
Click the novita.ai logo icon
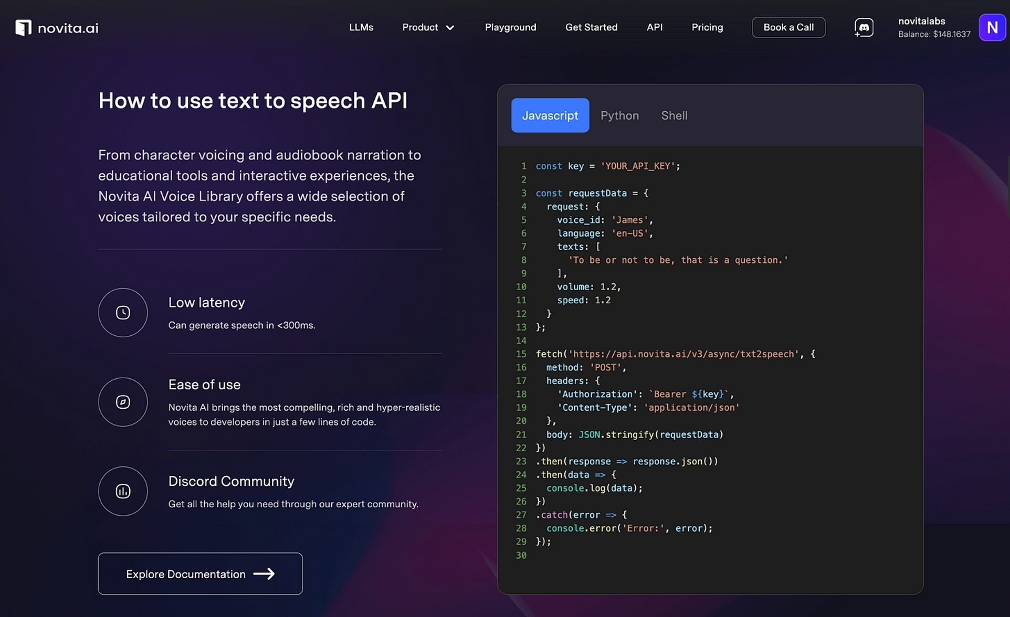tap(23, 27)
